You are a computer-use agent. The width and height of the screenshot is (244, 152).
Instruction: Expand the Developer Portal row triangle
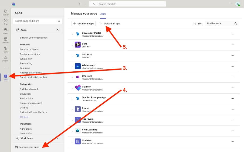coord(72,34)
